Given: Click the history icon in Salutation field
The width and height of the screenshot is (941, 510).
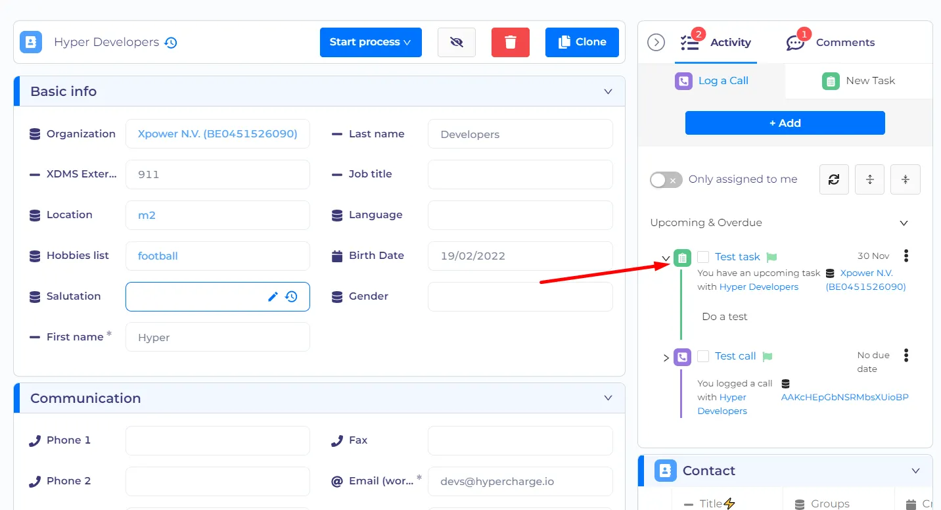Looking at the screenshot, I should pyautogui.click(x=292, y=296).
